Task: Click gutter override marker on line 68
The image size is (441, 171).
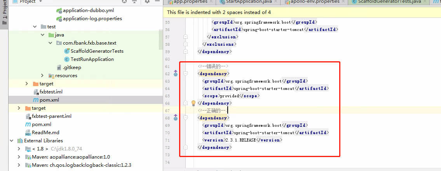Action: point(175,117)
